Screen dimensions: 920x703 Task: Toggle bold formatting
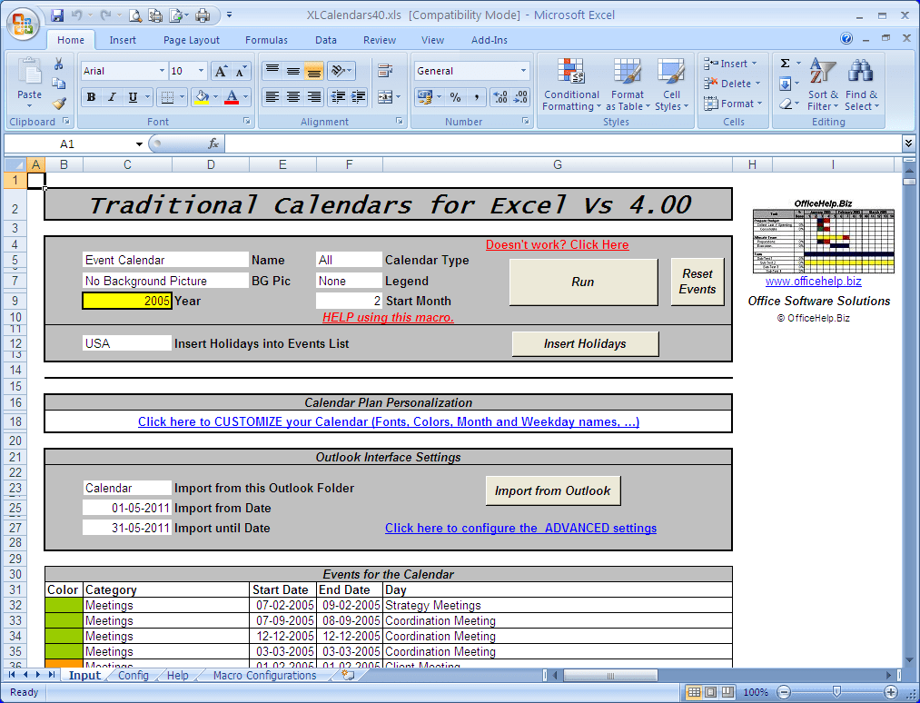tap(89, 95)
